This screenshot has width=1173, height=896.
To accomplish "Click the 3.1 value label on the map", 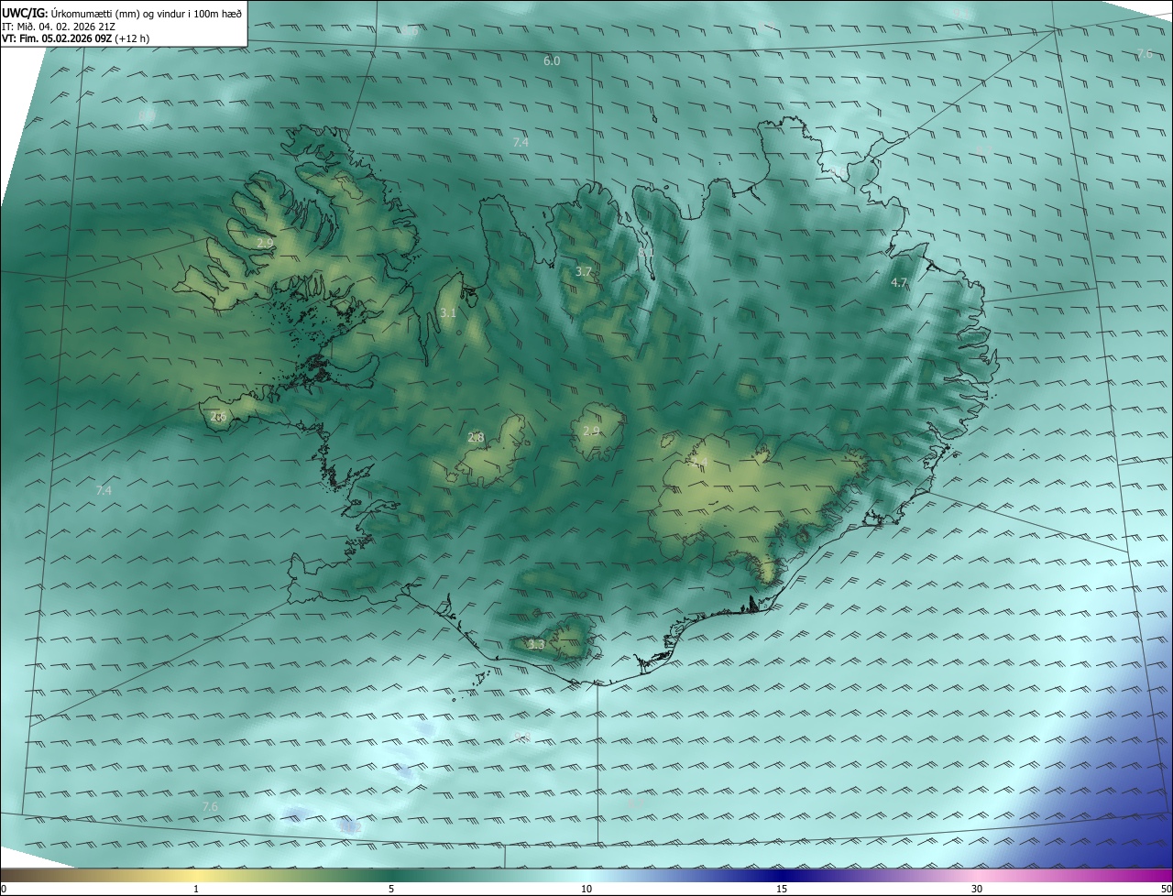I will pos(447,313).
